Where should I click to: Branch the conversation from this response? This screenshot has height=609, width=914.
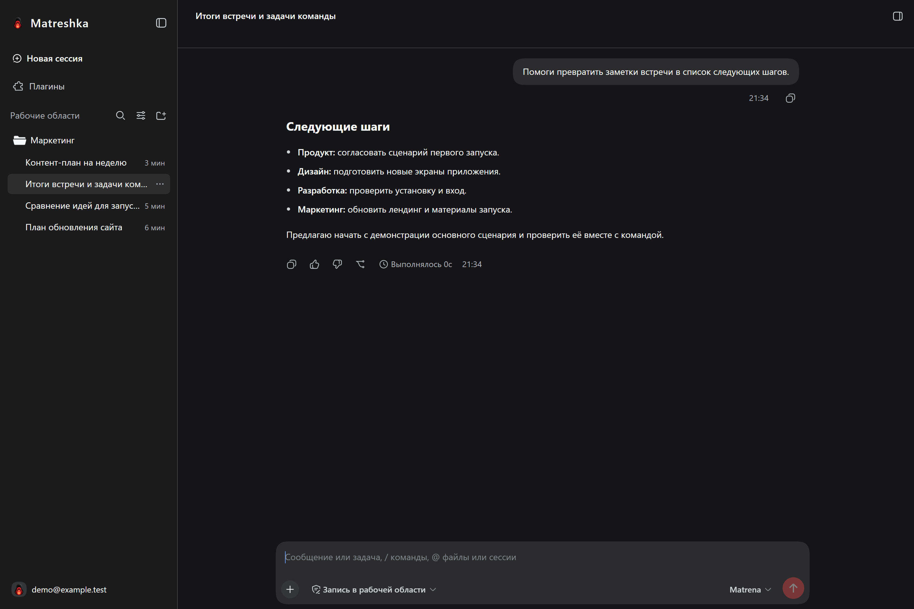(x=360, y=265)
